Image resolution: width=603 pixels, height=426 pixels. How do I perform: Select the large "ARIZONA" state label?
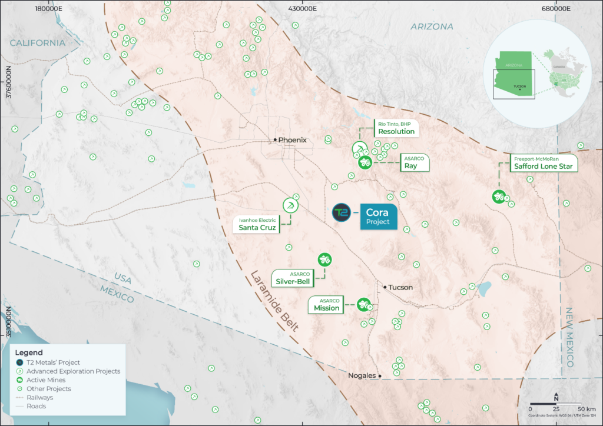pos(432,26)
